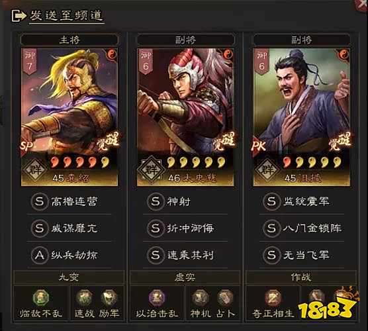Open the 神射 skill entry
The image size is (368, 331).
coord(185,201)
